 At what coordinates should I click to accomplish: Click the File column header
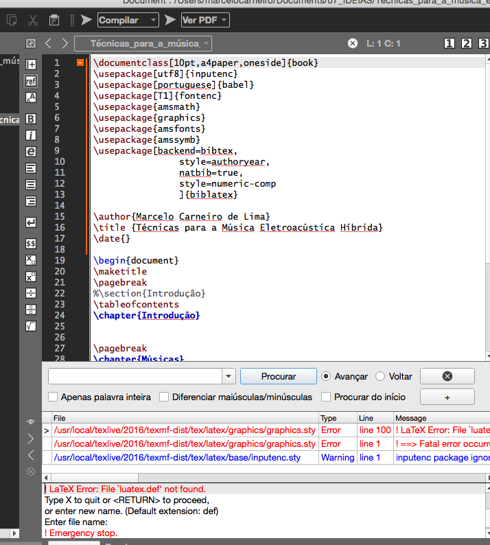(185, 418)
